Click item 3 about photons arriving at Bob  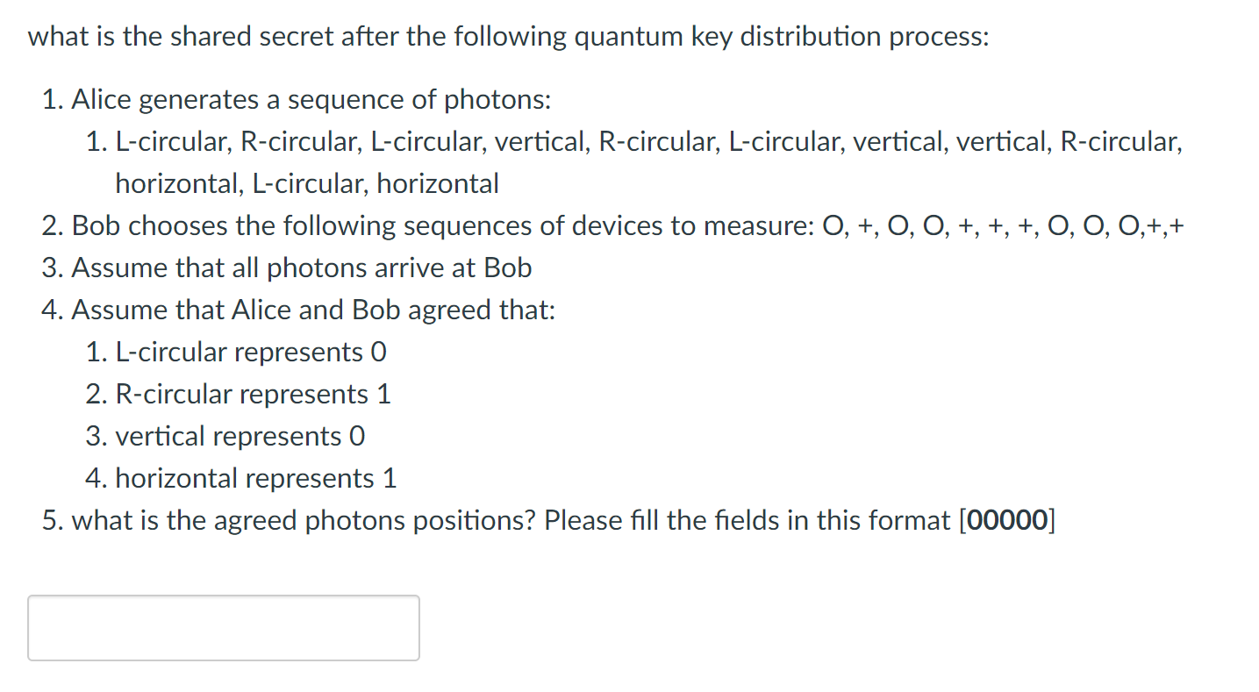[x=287, y=267]
